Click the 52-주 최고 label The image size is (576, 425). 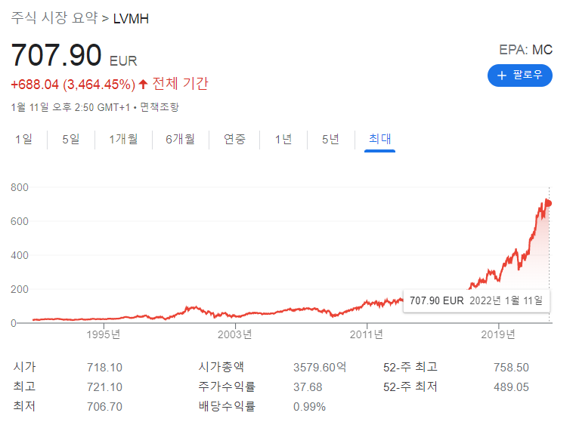point(410,367)
